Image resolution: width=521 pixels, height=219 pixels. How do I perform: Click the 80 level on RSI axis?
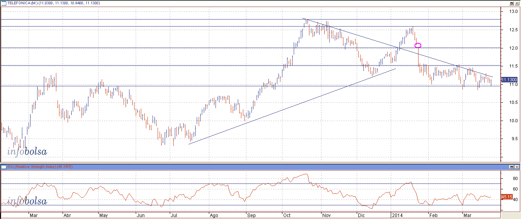coord(515,178)
